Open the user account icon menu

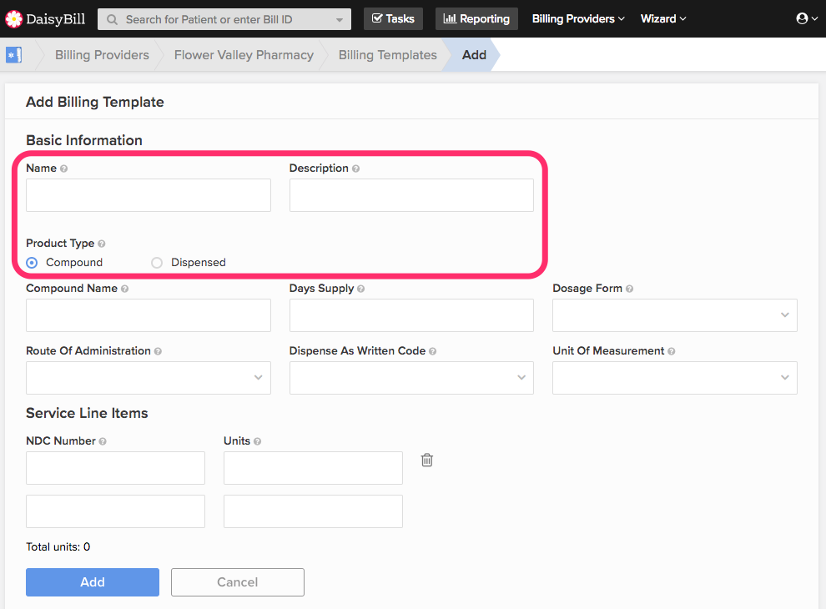coord(807,18)
